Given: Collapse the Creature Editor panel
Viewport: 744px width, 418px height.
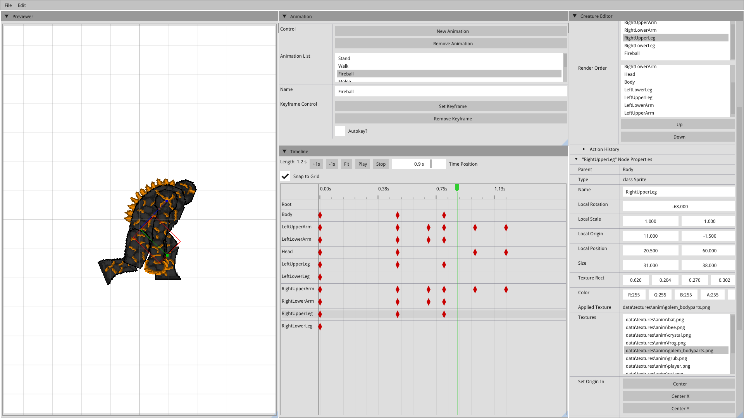Looking at the screenshot, I should [x=575, y=16].
